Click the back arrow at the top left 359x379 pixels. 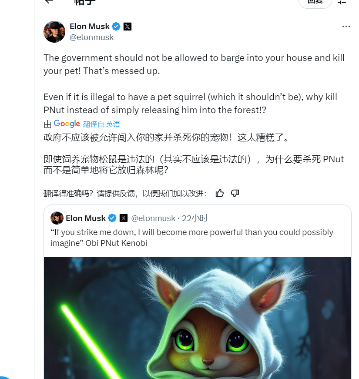coord(49,1)
